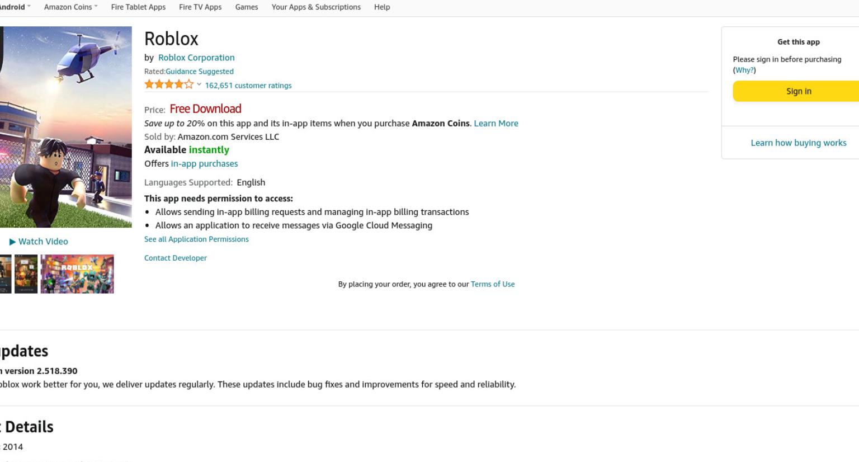Click the in-app billing permission line
The height and width of the screenshot is (462, 859).
coord(312,212)
